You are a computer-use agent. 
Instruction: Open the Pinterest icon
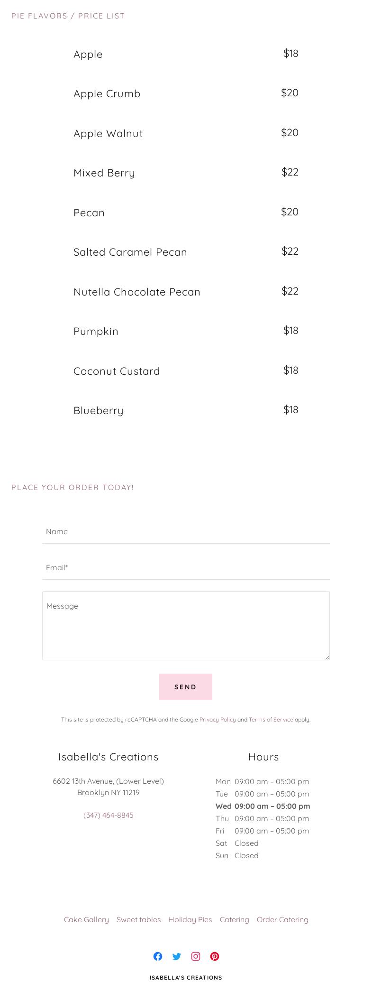point(215,956)
